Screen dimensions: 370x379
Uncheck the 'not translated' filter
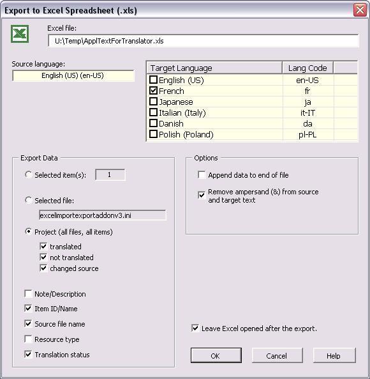43,257
